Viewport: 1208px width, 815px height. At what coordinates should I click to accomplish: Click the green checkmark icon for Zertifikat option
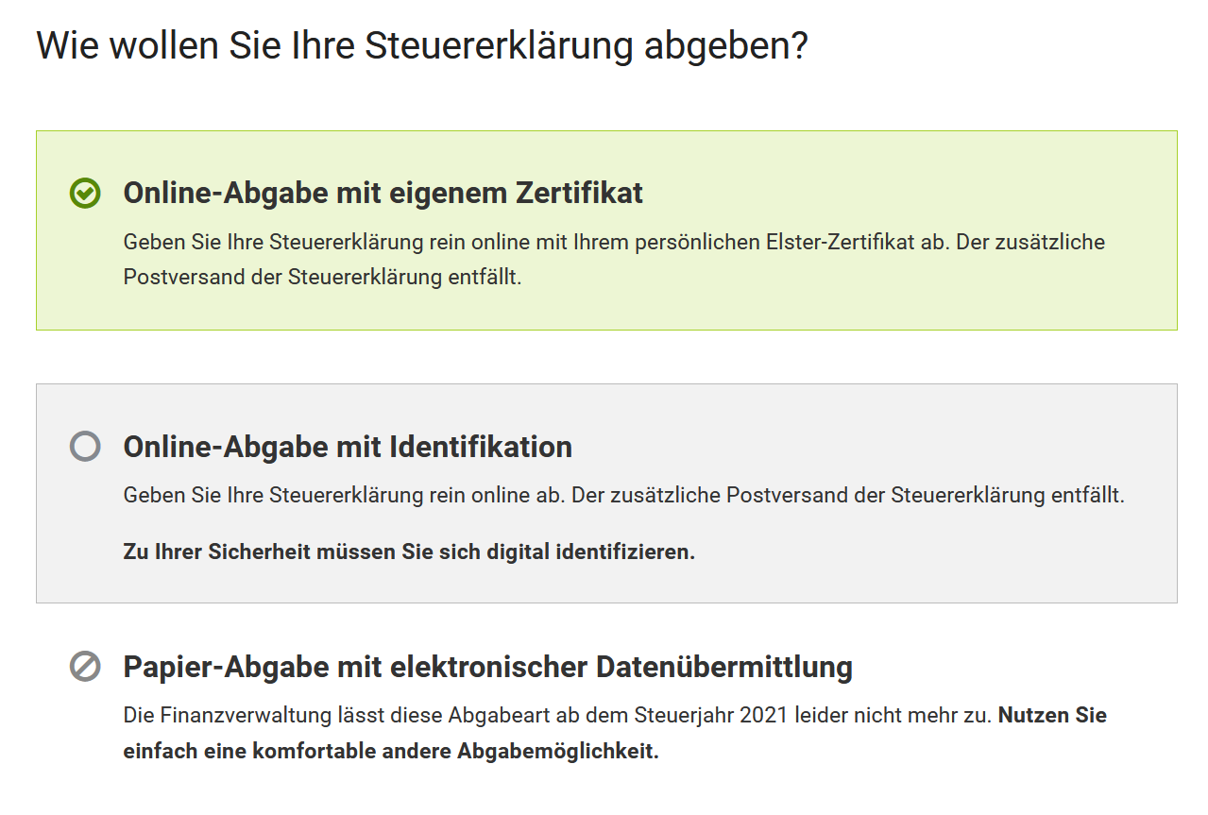click(85, 194)
